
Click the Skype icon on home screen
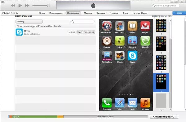pyautogui.click(x=132, y=55)
